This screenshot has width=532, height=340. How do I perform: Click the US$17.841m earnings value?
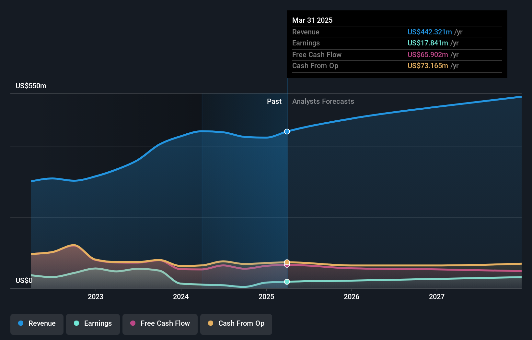(428, 43)
